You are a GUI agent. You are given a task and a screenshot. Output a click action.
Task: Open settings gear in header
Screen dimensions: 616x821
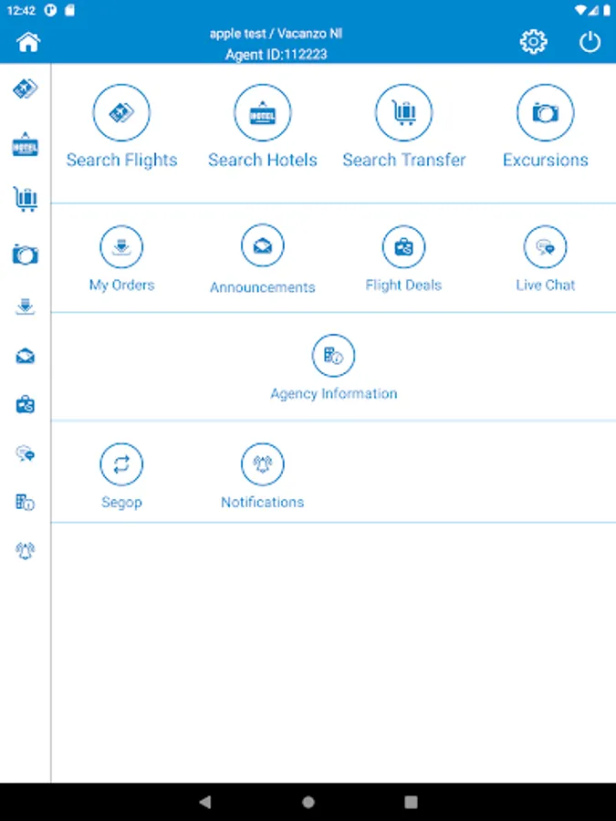coord(533,42)
